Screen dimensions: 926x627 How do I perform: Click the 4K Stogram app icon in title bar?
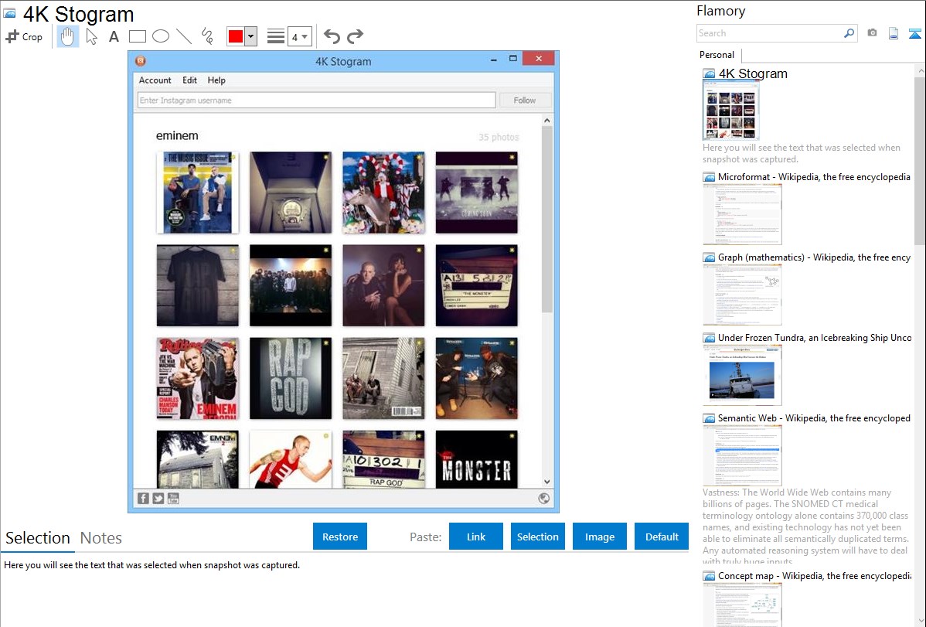[141, 60]
